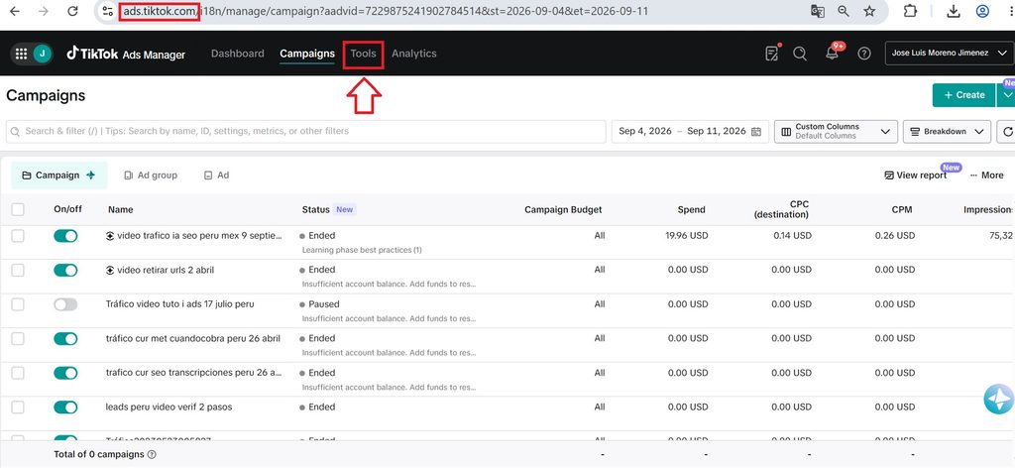Image resolution: width=1015 pixels, height=468 pixels.
Task: Open the task notes icon with red dot
Action: 771,54
